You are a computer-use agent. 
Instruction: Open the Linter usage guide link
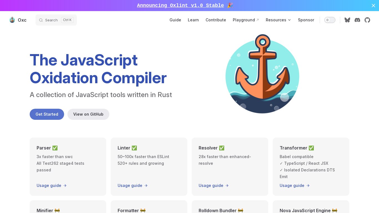(133, 186)
